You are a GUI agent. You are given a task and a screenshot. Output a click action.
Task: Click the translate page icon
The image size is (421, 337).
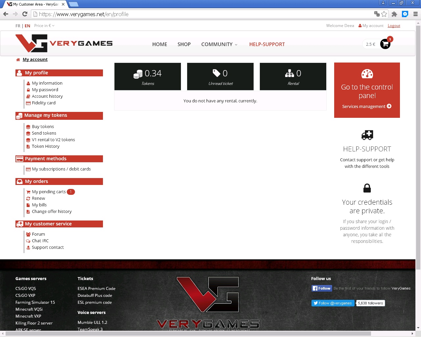(x=377, y=14)
